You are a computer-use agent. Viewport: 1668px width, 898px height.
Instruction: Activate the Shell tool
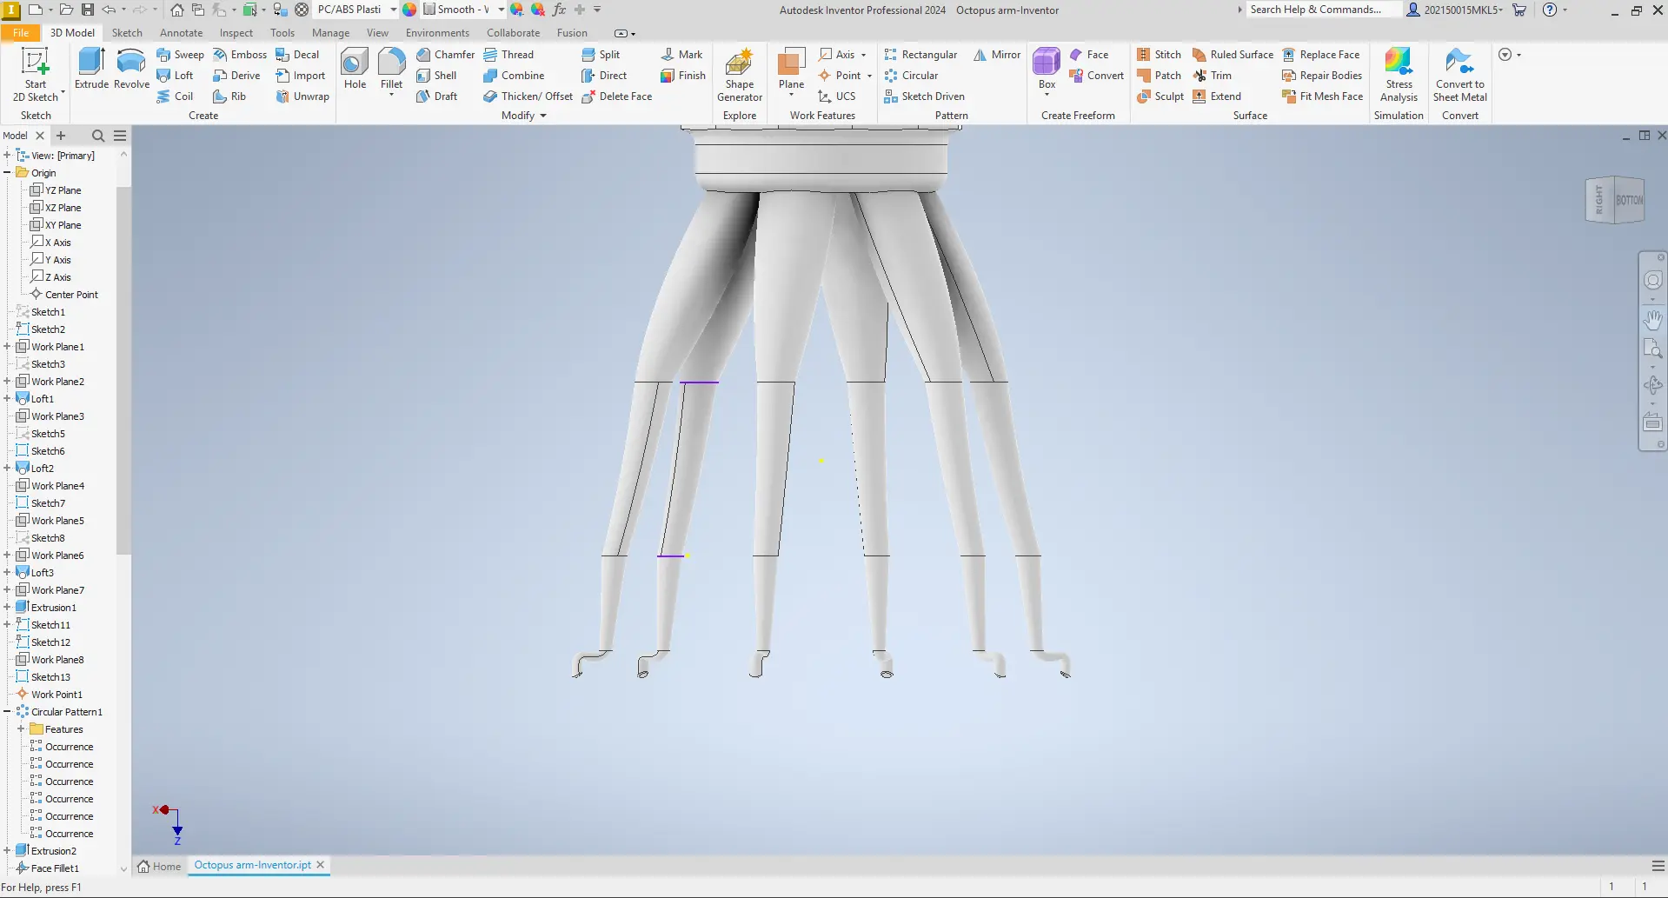pos(440,76)
